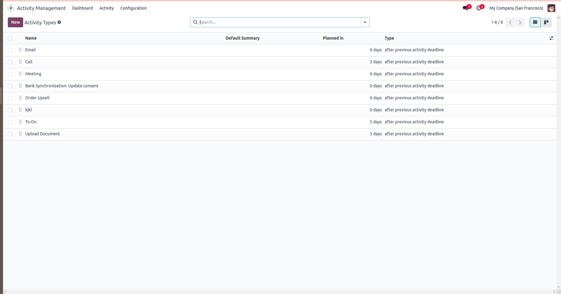Click the Activity Management app logo icon
Viewport: 561px width, 294px height.
(x=11, y=8)
